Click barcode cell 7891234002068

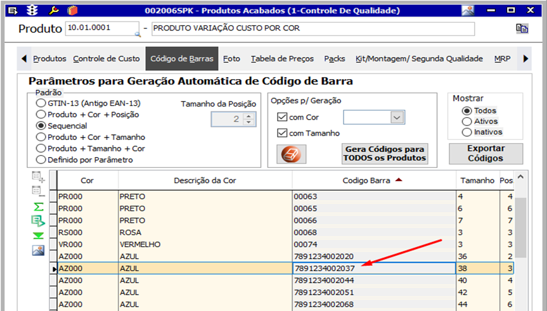(374, 305)
